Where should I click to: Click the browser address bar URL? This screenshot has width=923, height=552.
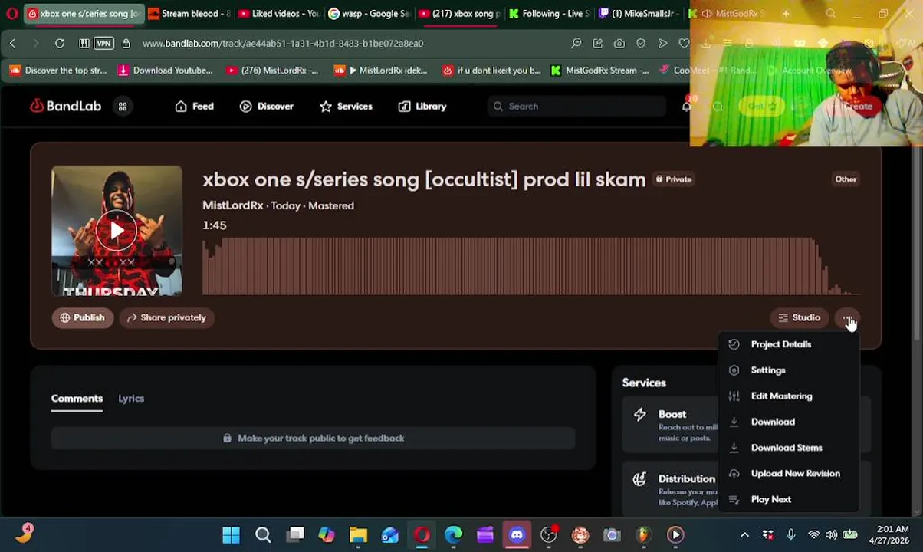pos(283,44)
